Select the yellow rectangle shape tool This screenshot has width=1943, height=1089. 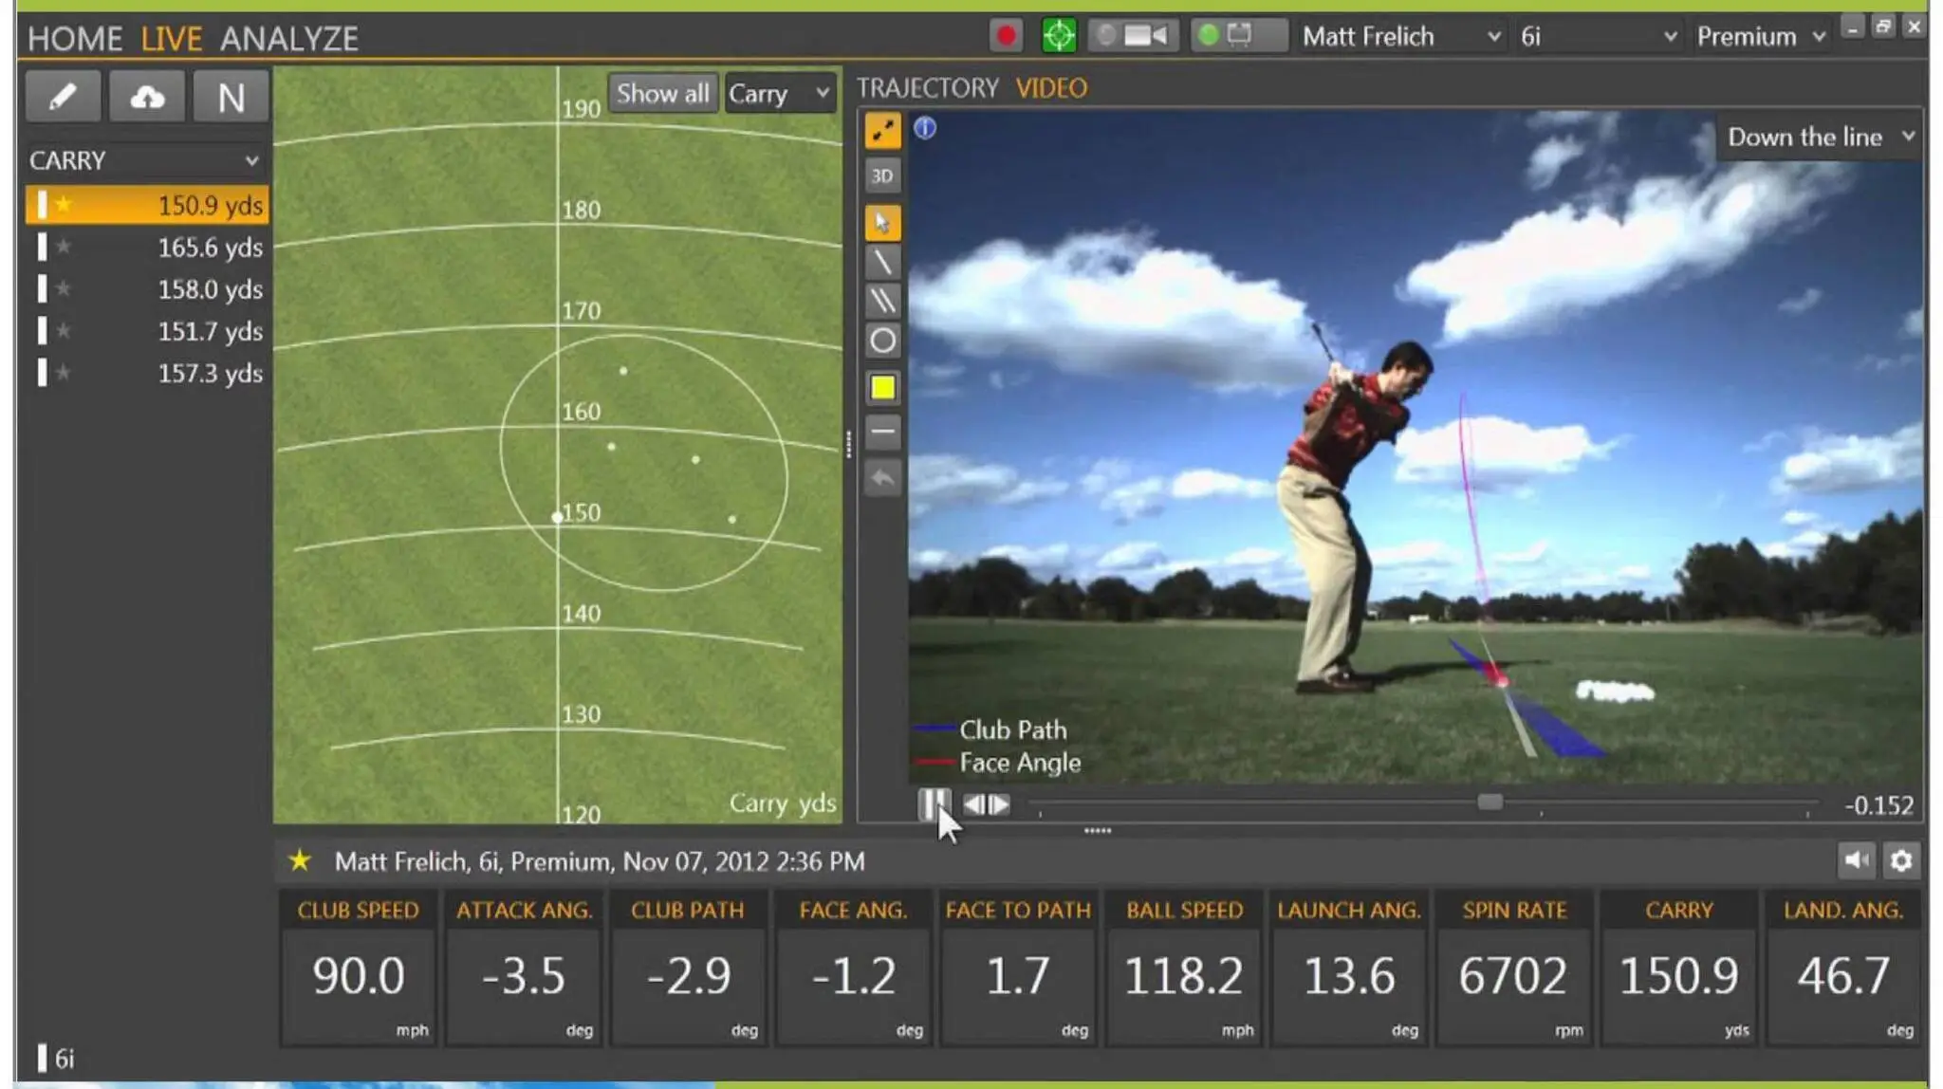click(x=882, y=387)
